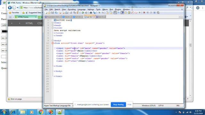Toggle synchronized vertical scrolling
The width and height of the screenshot is (205, 115).
click(x=107, y=13)
